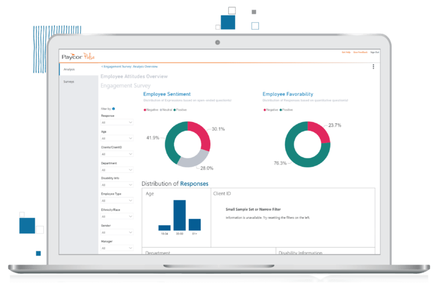This screenshot has width=438, height=292.
Task: Open the Employee Type dropdown
Action: [117, 201]
